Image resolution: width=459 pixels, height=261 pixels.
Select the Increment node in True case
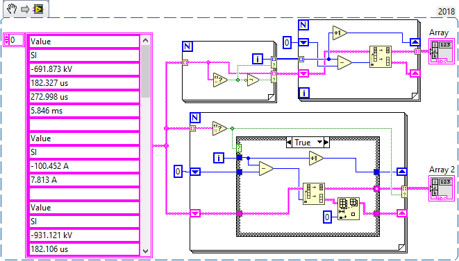(x=316, y=159)
